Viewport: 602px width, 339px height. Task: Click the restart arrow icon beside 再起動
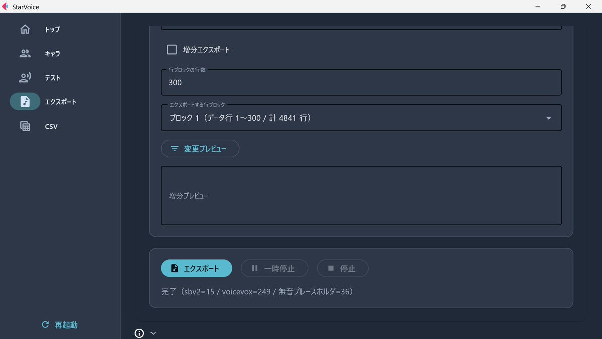(44, 324)
